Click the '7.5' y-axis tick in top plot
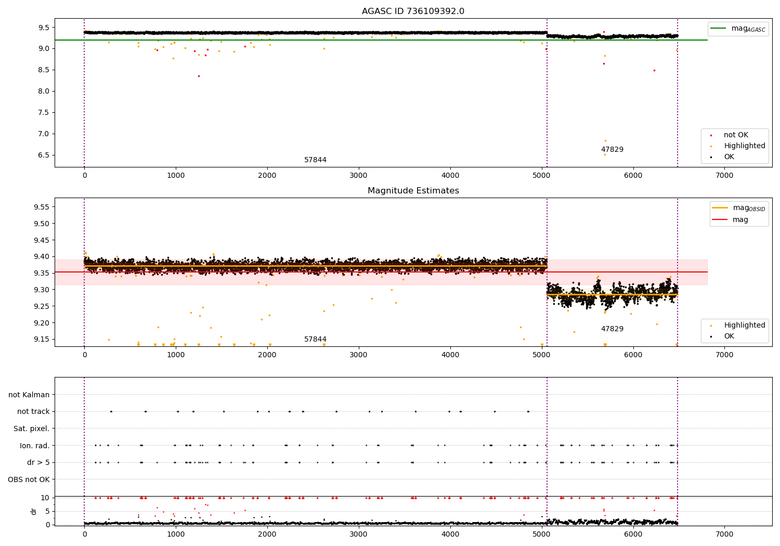Image resolution: width=780 pixels, height=546 pixels. (44, 113)
